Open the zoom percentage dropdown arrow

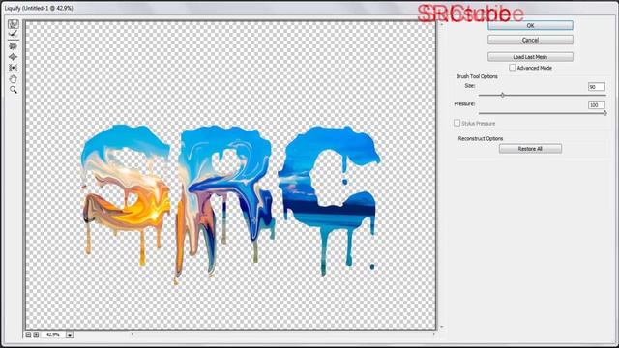tap(70, 335)
